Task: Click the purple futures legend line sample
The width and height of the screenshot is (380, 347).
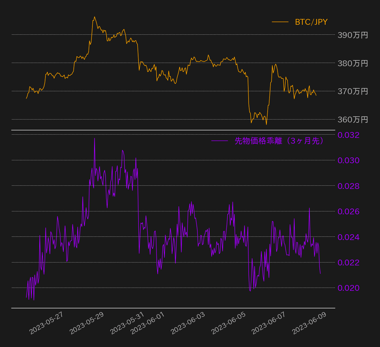Action: pyautogui.click(x=220, y=141)
